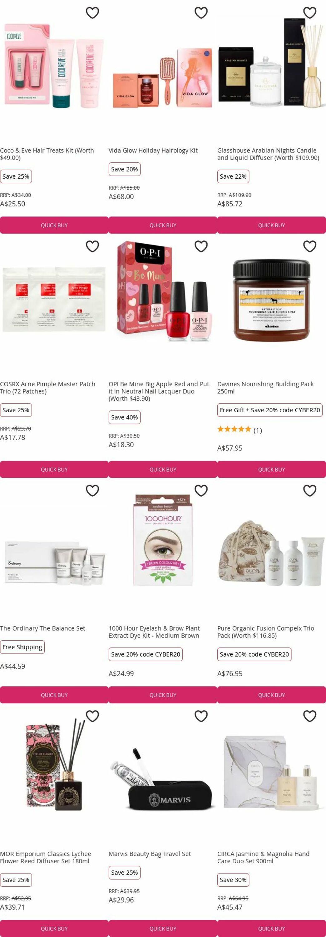Quick buy the OPI Be Mine Duo
The height and width of the screenshot is (937, 326).
[x=163, y=469]
